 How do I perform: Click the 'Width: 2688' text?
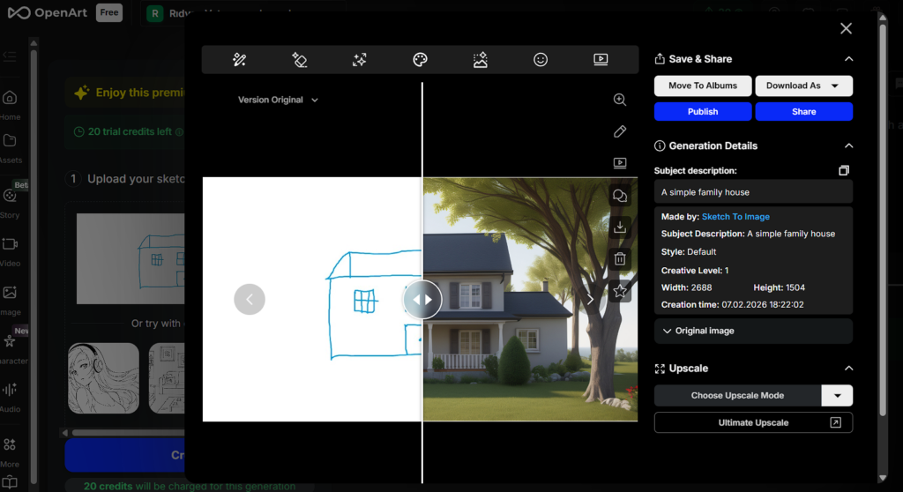(x=686, y=287)
